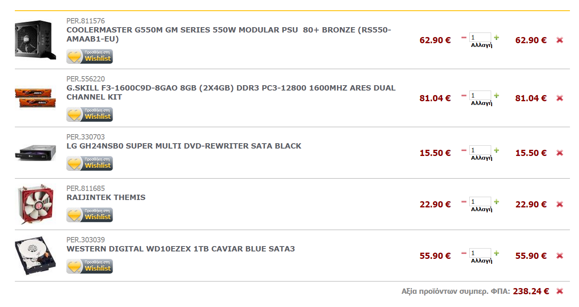Add the Coolermaster PSU to Wishlist
The height and width of the screenshot is (307, 579).
(89, 56)
